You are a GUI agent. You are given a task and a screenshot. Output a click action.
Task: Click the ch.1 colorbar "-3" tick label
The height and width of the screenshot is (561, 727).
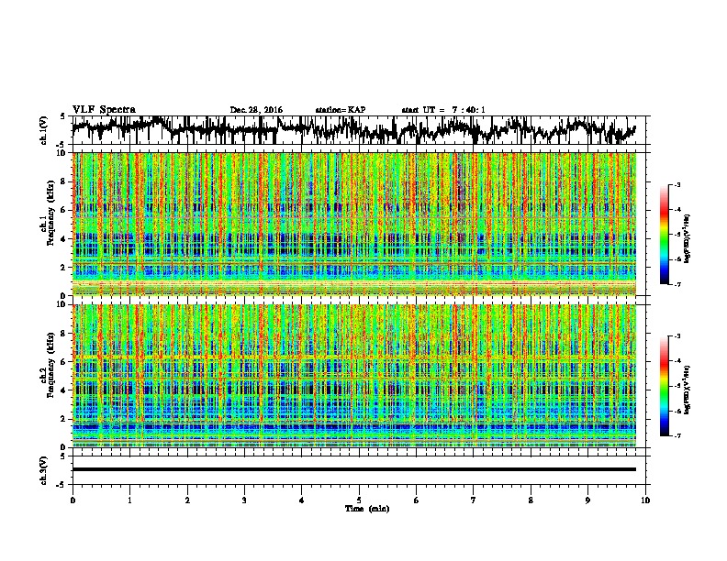(677, 184)
